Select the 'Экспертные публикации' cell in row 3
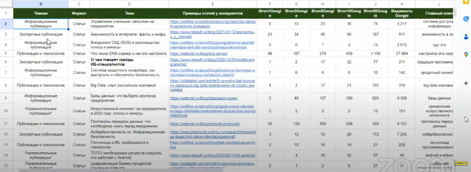This screenshot has width=471, height=172. point(41,34)
